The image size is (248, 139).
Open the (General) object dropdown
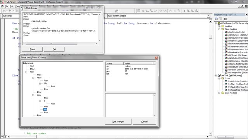pos(10,16)
